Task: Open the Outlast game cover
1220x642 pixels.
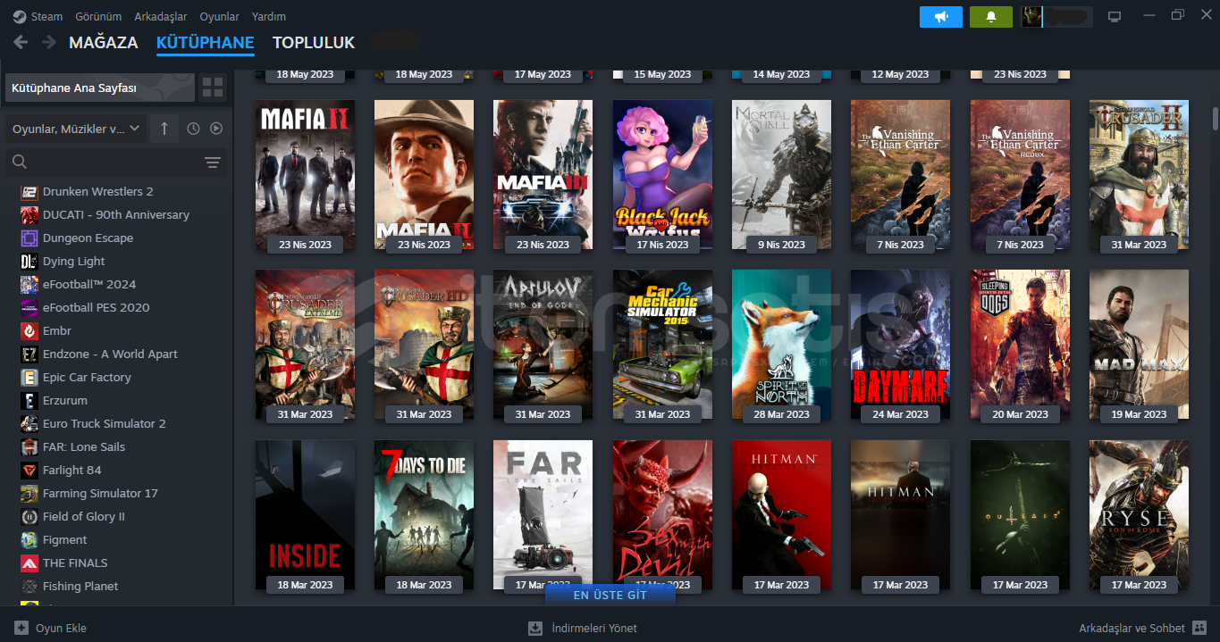Action: point(1020,515)
